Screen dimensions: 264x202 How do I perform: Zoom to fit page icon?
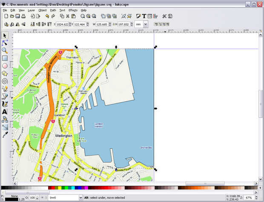coord(94,16)
